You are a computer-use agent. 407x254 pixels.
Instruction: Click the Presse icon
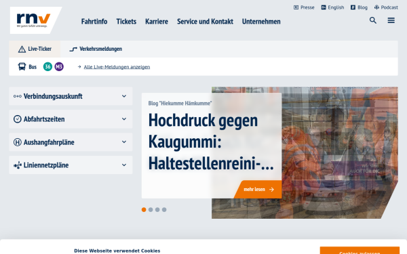[296, 7]
